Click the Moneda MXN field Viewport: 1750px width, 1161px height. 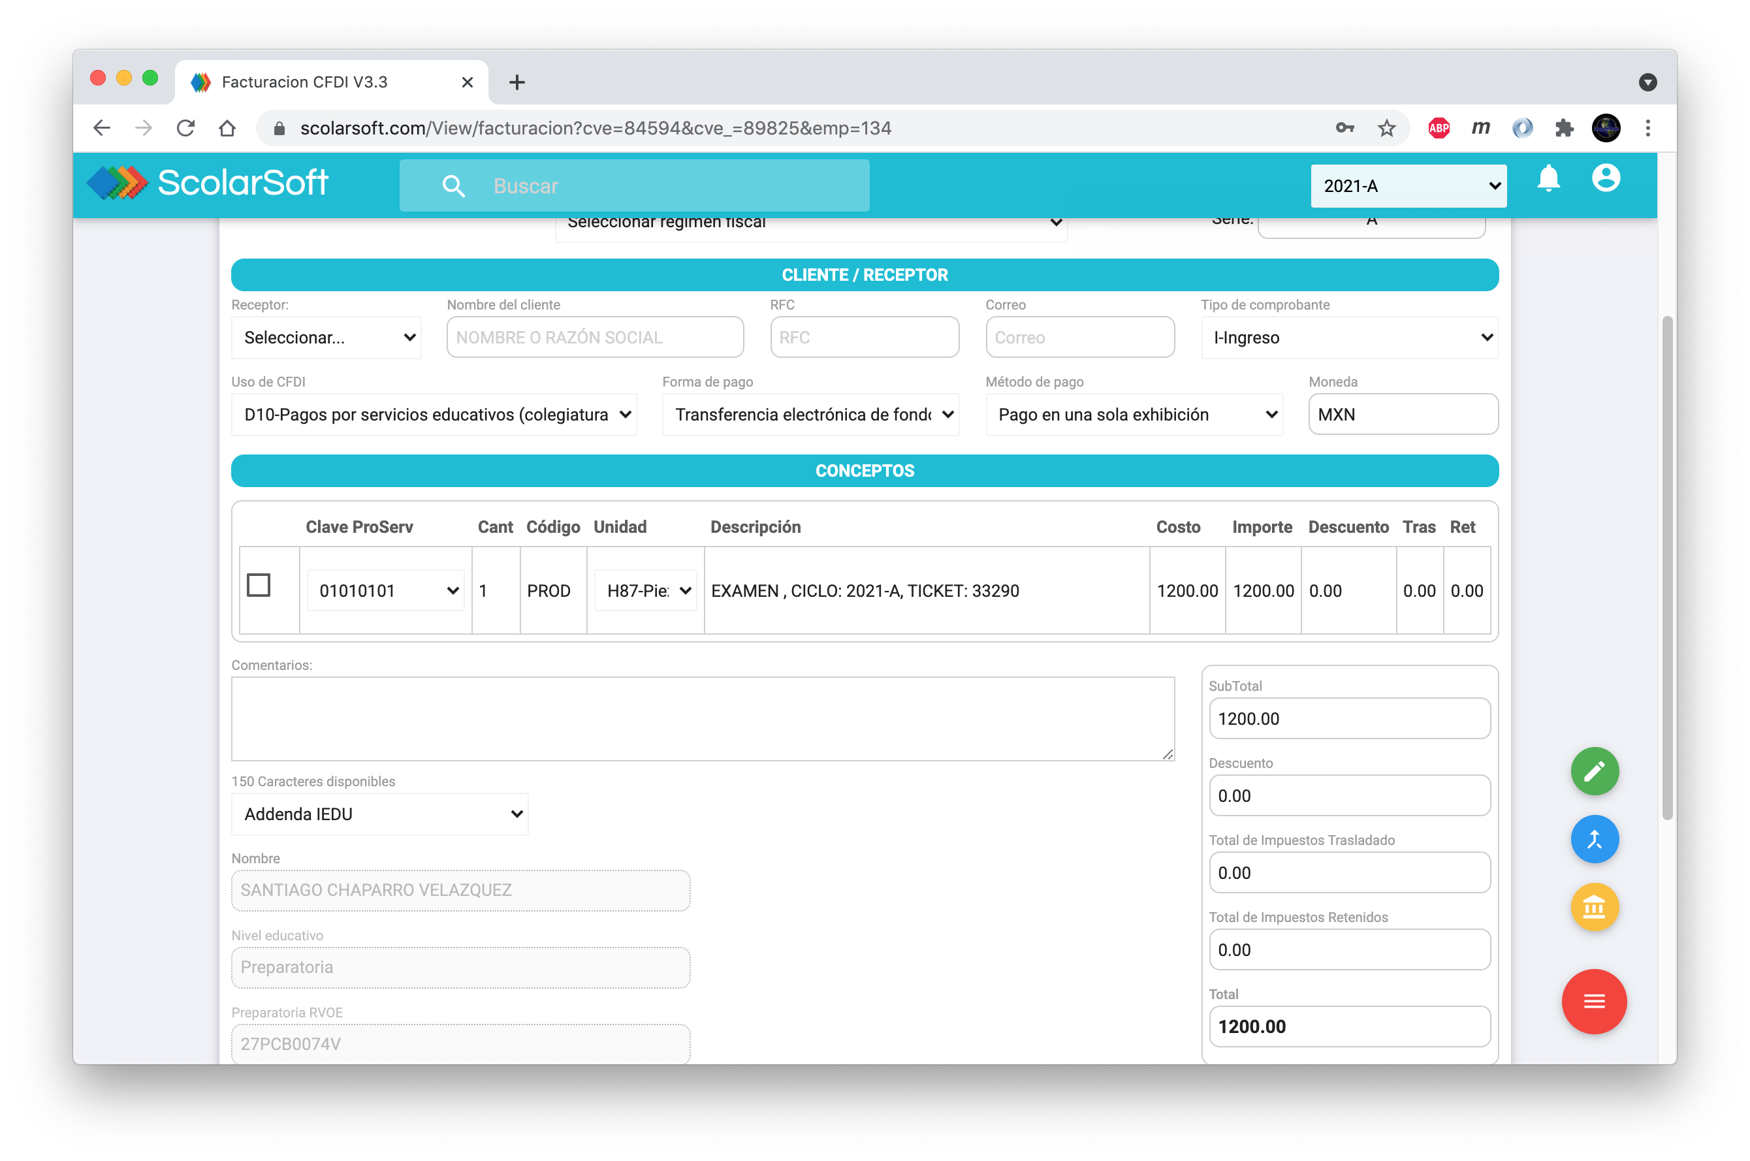1403,415
